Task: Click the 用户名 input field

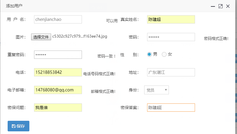Action: coord(58,19)
